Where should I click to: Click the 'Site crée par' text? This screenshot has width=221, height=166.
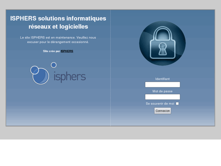coord(51,51)
